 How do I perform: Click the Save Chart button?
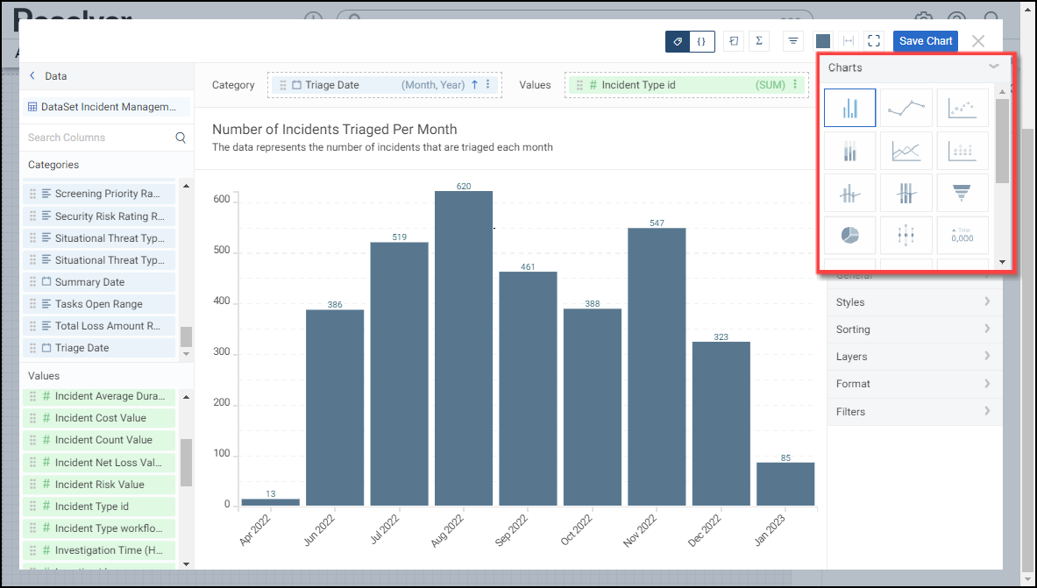click(926, 41)
